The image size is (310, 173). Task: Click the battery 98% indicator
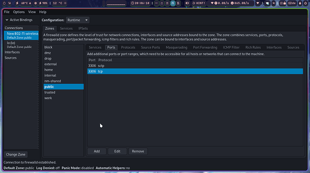pos(43,3)
